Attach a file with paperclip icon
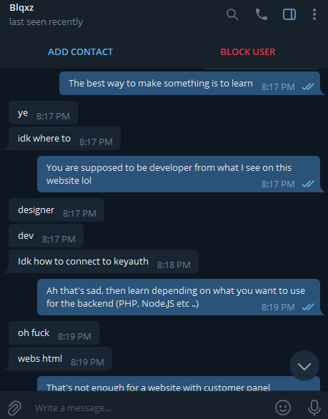The height and width of the screenshot is (419, 328). (14, 408)
